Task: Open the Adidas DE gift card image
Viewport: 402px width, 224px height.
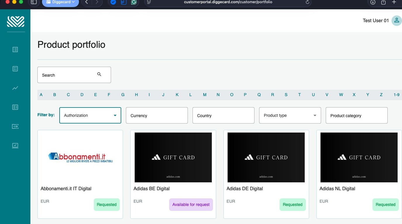Action: (266, 157)
